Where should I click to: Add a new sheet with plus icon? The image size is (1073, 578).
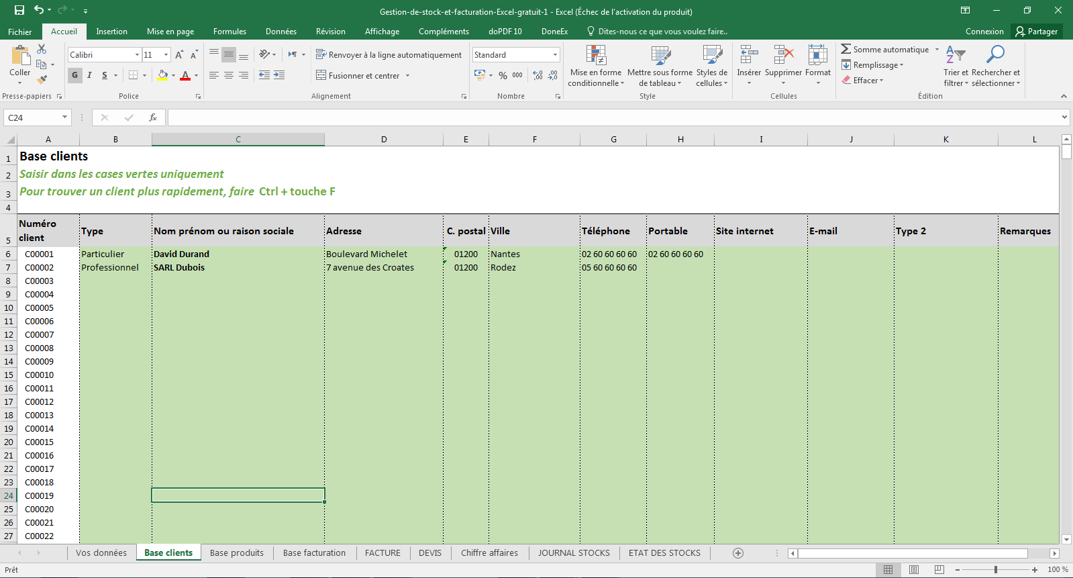point(738,553)
